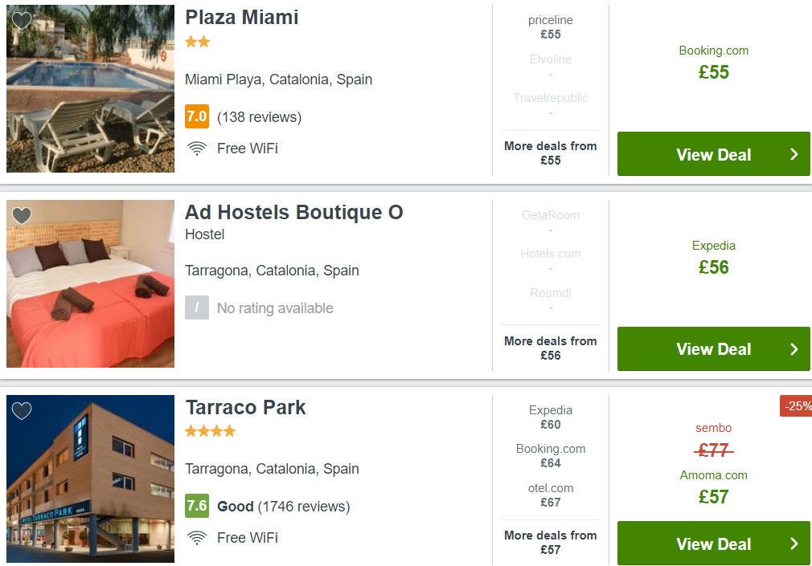Click the -25% discount badge
This screenshot has height=566, width=812.
(x=796, y=406)
